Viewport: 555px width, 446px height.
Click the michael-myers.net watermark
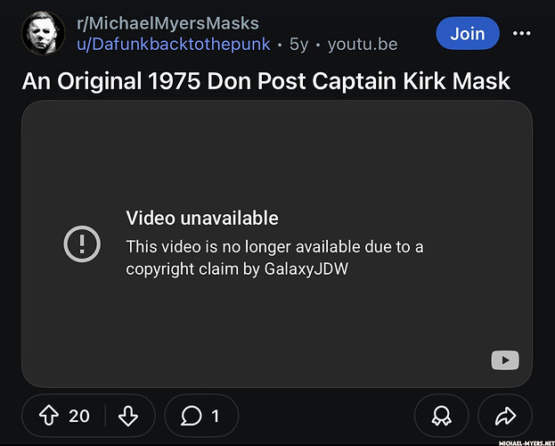(x=526, y=442)
